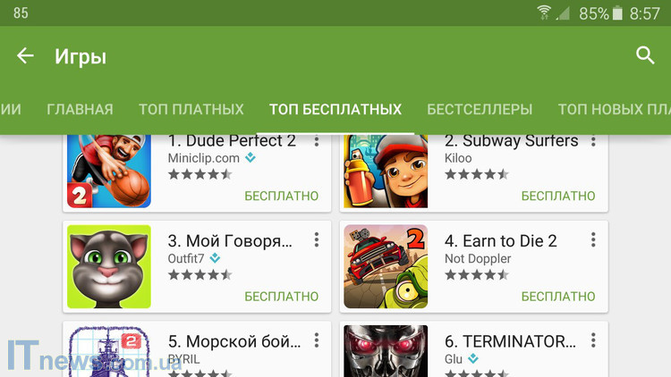Tap the Wi-Fi icon in status bar
The height and width of the screenshot is (377, 671).
[x=544, y=13]
